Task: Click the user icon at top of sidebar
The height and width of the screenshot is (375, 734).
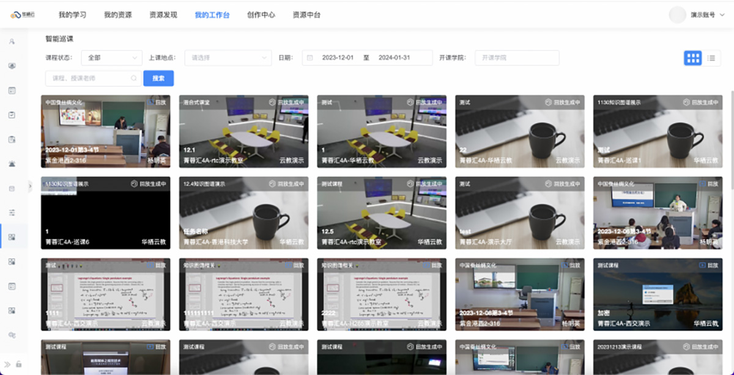Action: pyautogui.click(x=12, y=42)
